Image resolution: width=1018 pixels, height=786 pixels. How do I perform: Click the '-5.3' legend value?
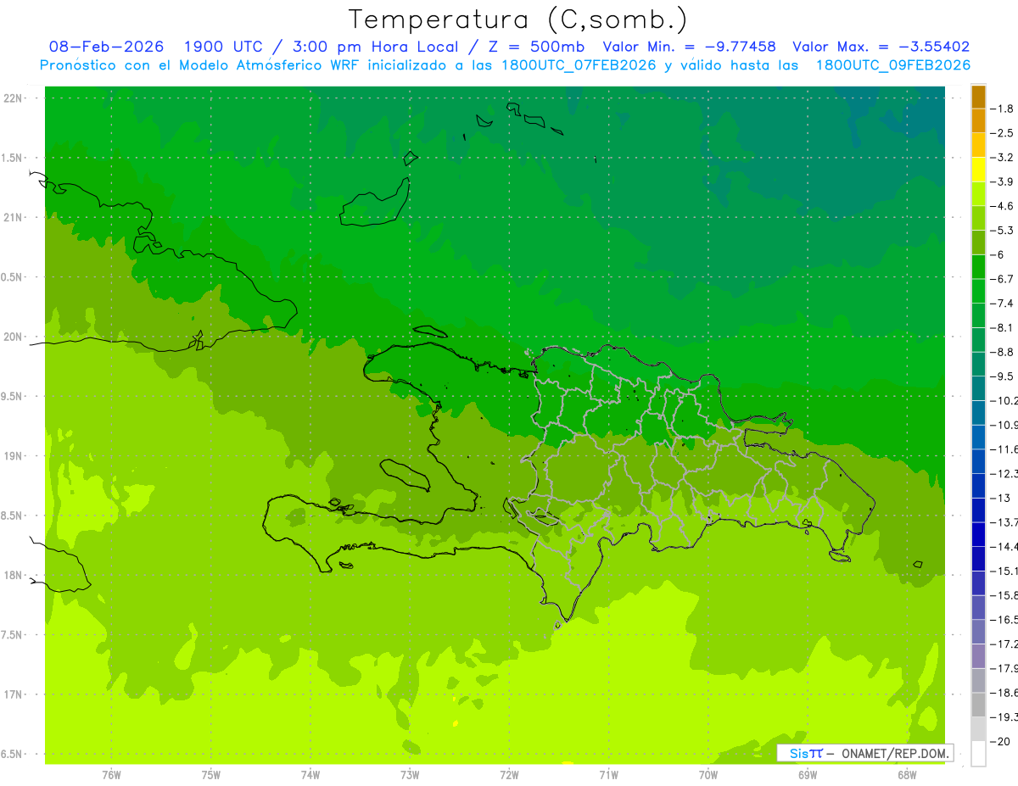[x=1003, y=231]
